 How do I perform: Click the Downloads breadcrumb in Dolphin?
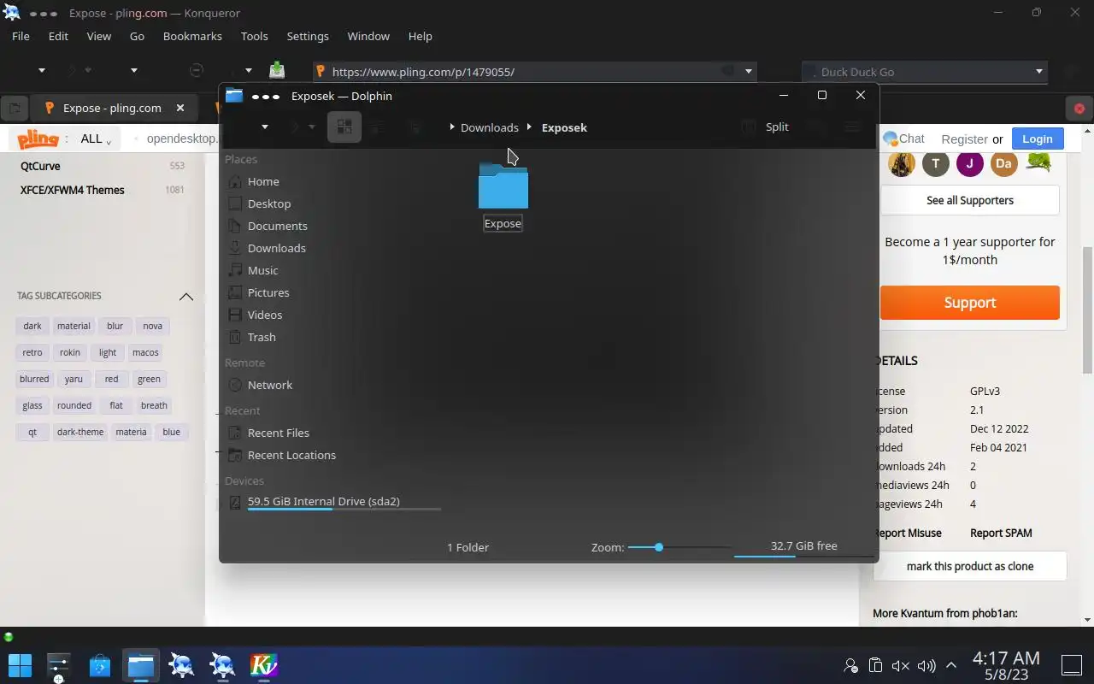490,127
